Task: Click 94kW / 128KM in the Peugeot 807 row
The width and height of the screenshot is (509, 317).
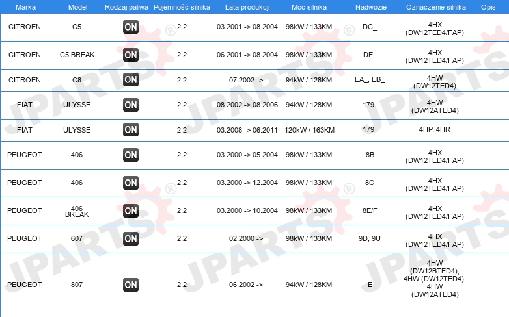Action: (309, 285)
